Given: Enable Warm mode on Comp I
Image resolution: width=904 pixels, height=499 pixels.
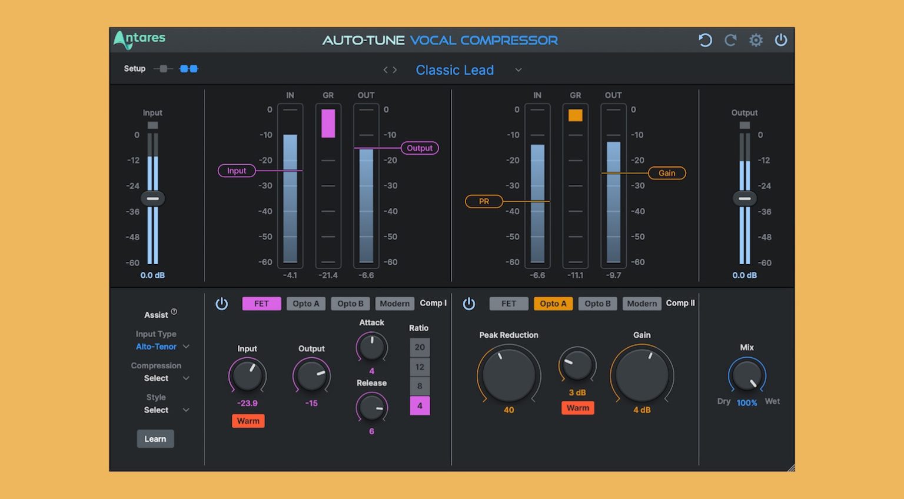Looking at the screenshot, I should tap(248, 421).
